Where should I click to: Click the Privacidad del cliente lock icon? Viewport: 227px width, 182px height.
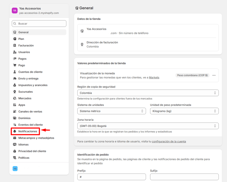point(15,151)
